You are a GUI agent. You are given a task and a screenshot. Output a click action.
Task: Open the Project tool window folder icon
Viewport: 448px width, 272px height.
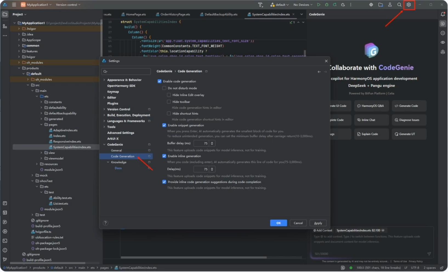point(5,14)
